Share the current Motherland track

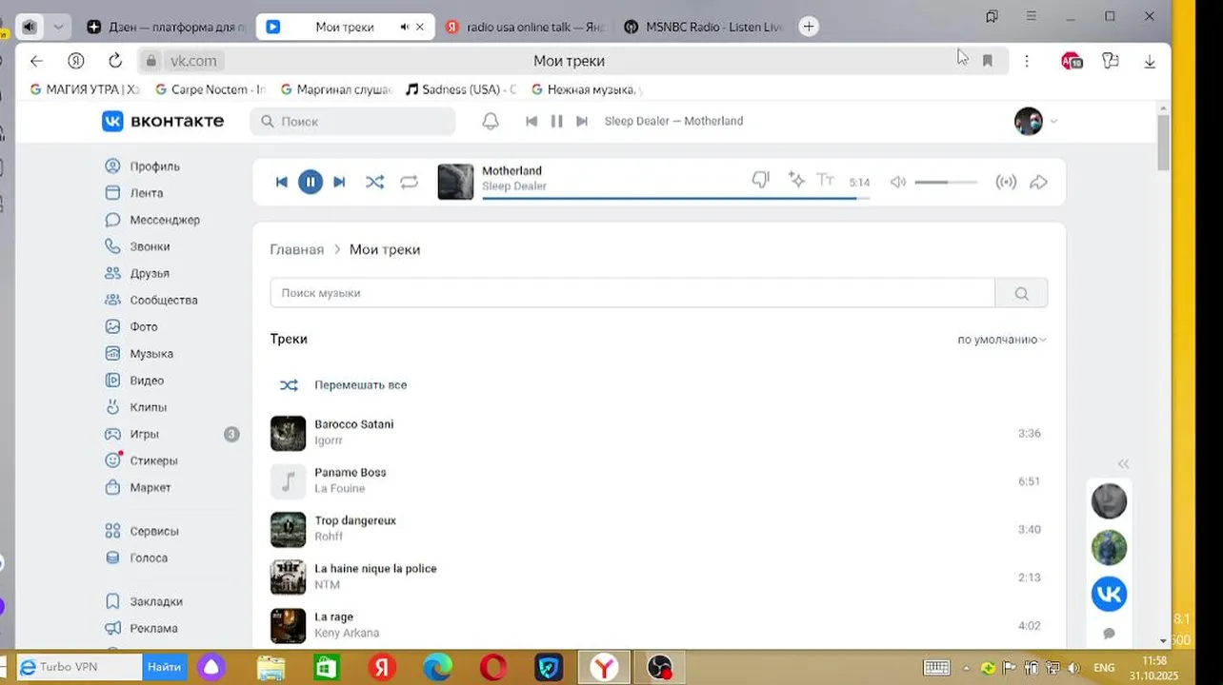pyautogui.click(x=1039, y=182)
